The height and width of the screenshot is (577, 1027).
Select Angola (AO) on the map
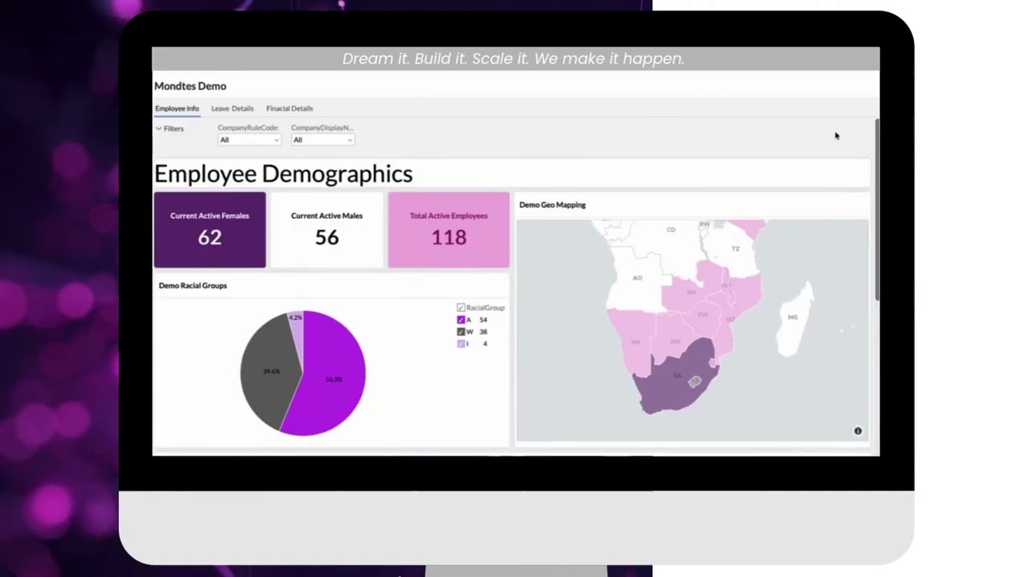[x=638, y=277]
